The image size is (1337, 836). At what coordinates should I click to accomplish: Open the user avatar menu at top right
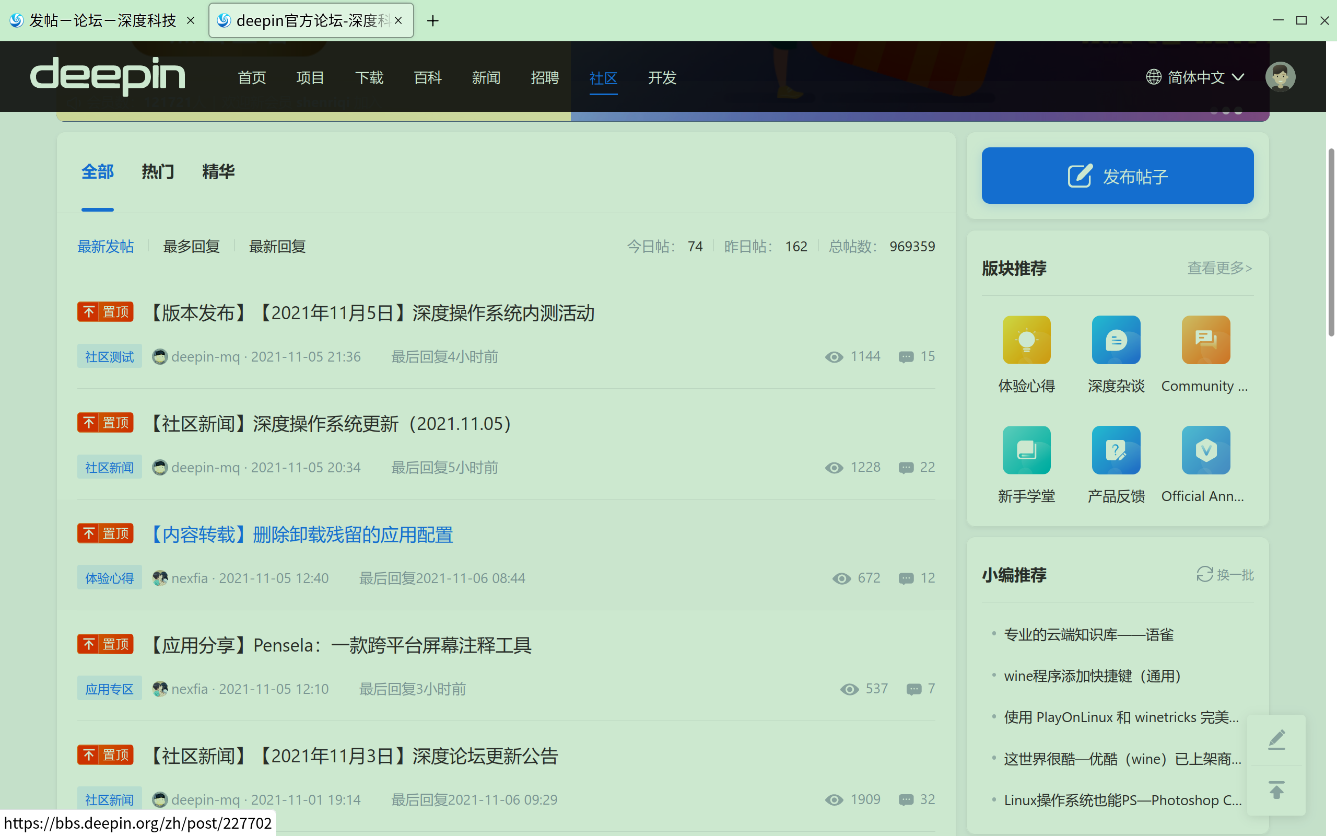tap(1281, 77)
